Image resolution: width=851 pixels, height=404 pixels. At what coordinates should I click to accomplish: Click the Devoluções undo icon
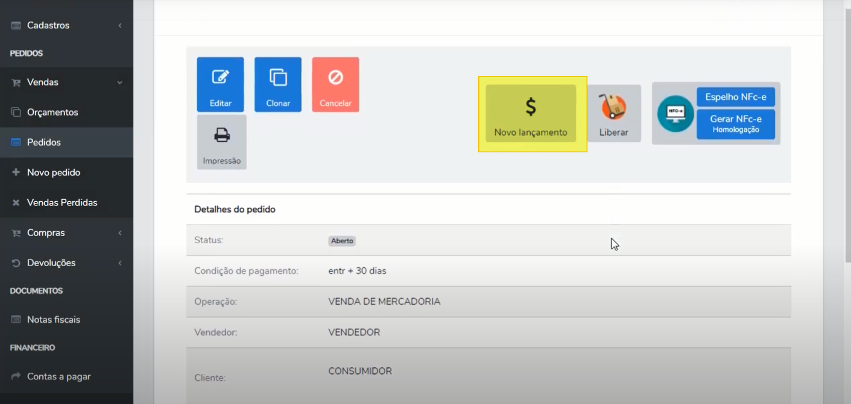[x=16, y=263]
